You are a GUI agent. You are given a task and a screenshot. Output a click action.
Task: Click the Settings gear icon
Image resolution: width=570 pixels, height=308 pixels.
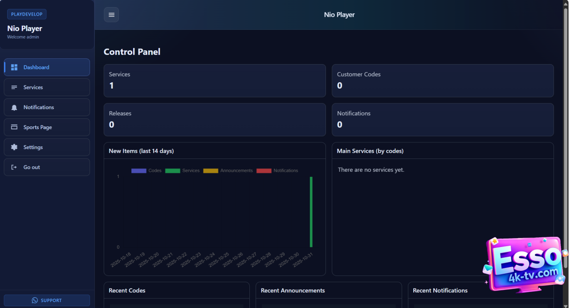(14, 147)
